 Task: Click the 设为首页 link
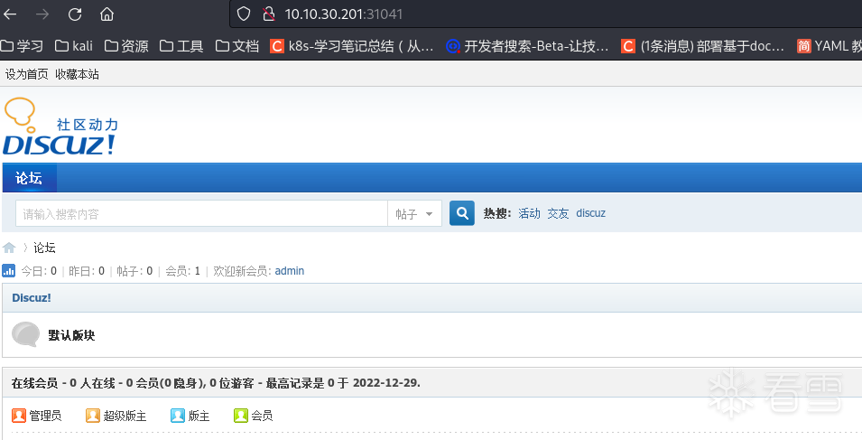click(27, 74)
